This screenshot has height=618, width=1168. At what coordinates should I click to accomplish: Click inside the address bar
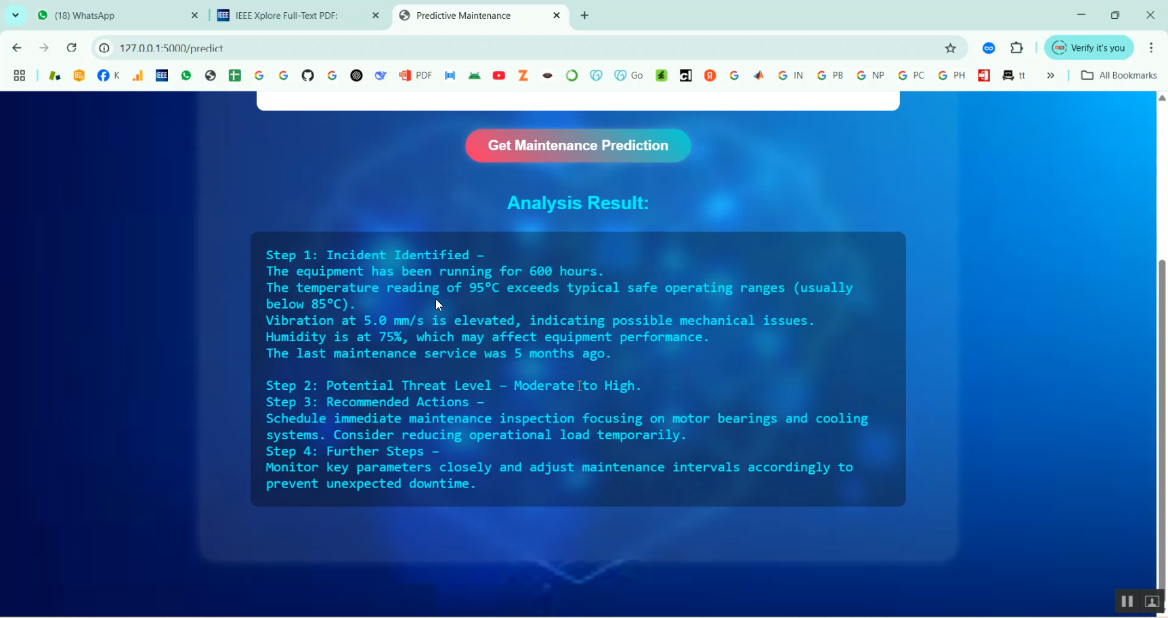click(x=406, y=48)
